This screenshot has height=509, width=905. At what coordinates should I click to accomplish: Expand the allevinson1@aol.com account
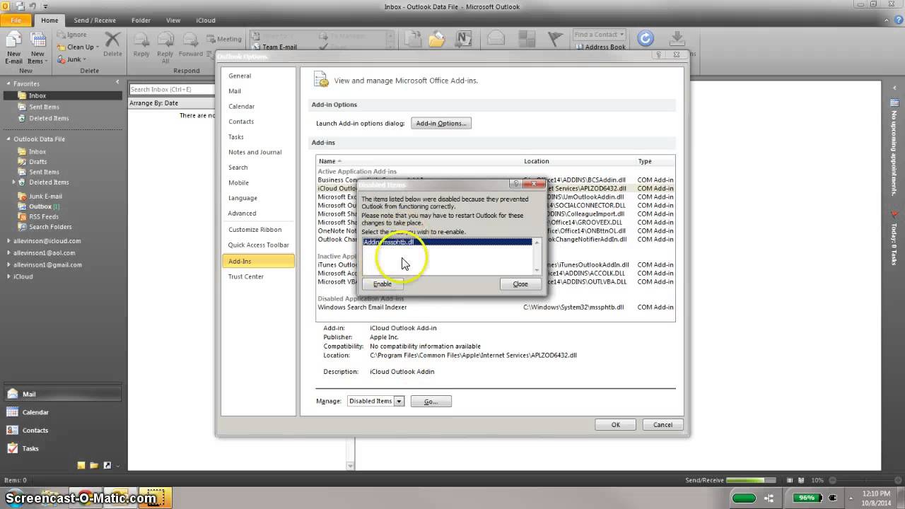pos(8,253)
